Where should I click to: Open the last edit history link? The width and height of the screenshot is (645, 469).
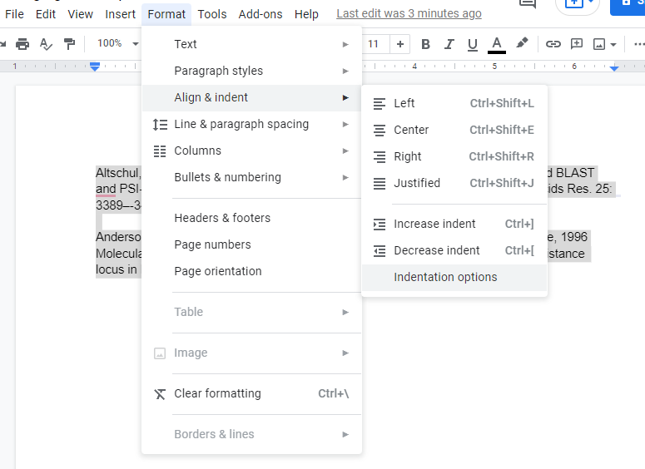click(x=409, y=14)
